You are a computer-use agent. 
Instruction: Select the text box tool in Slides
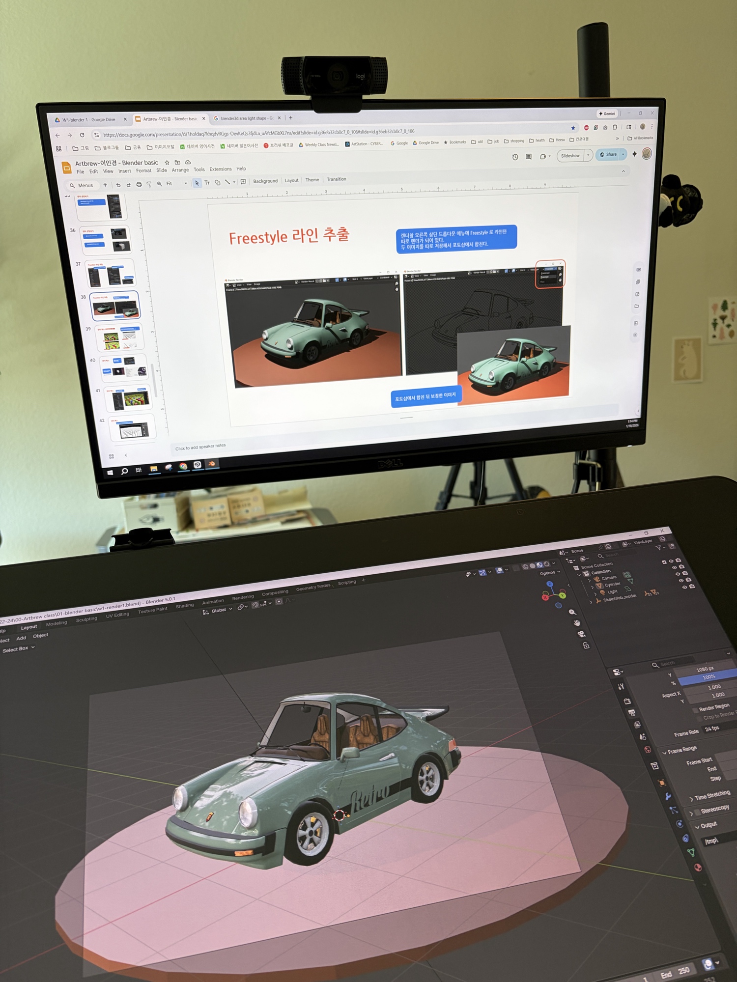coord(207,183)
